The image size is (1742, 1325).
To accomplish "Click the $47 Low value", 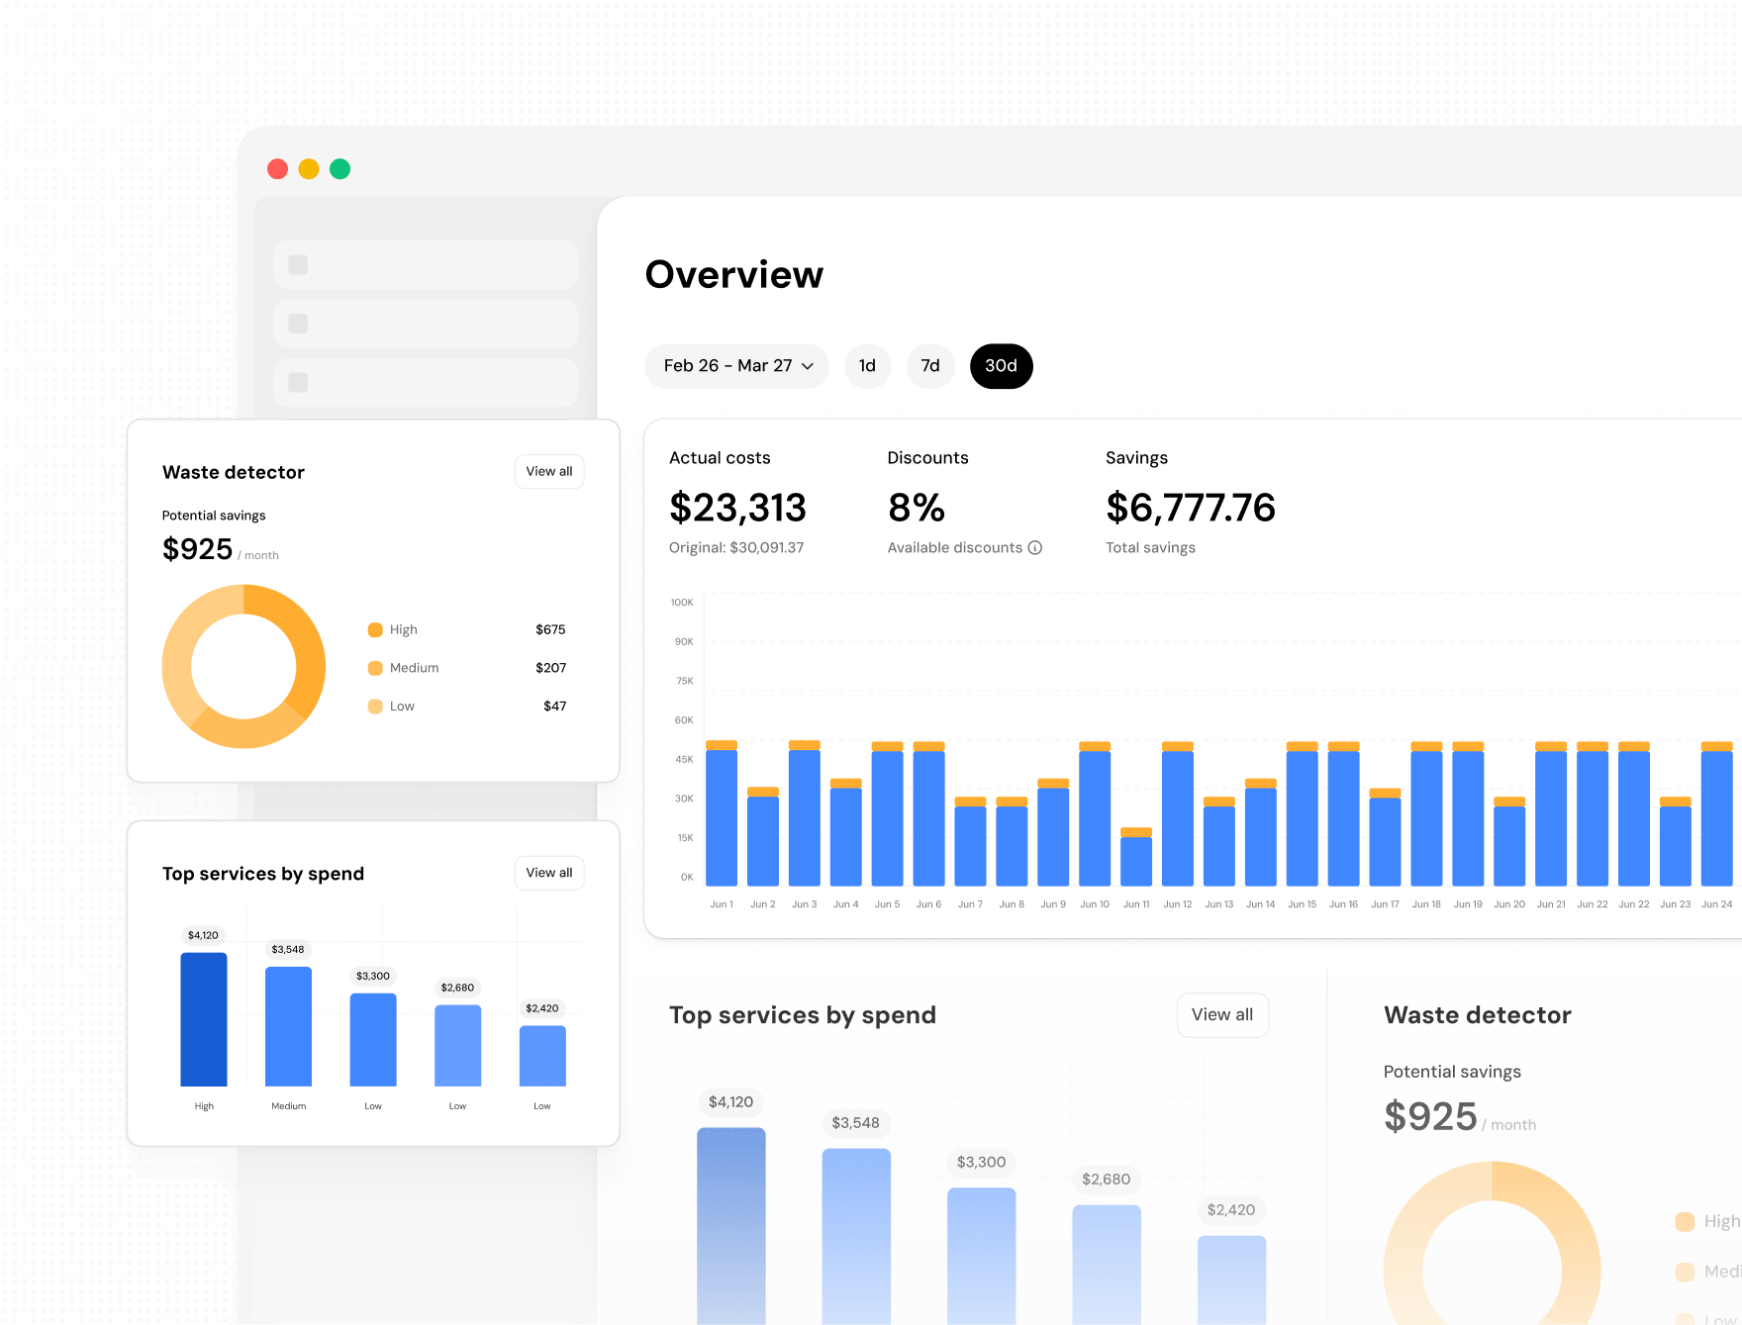I will (554, 707).
